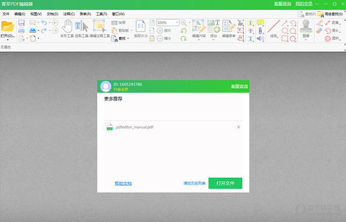Click the Clear History List (清空历史列表) link
The width and height of the screenshot is (346, 222).
194,183
